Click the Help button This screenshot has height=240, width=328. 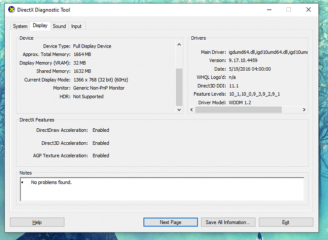[37, 222]
